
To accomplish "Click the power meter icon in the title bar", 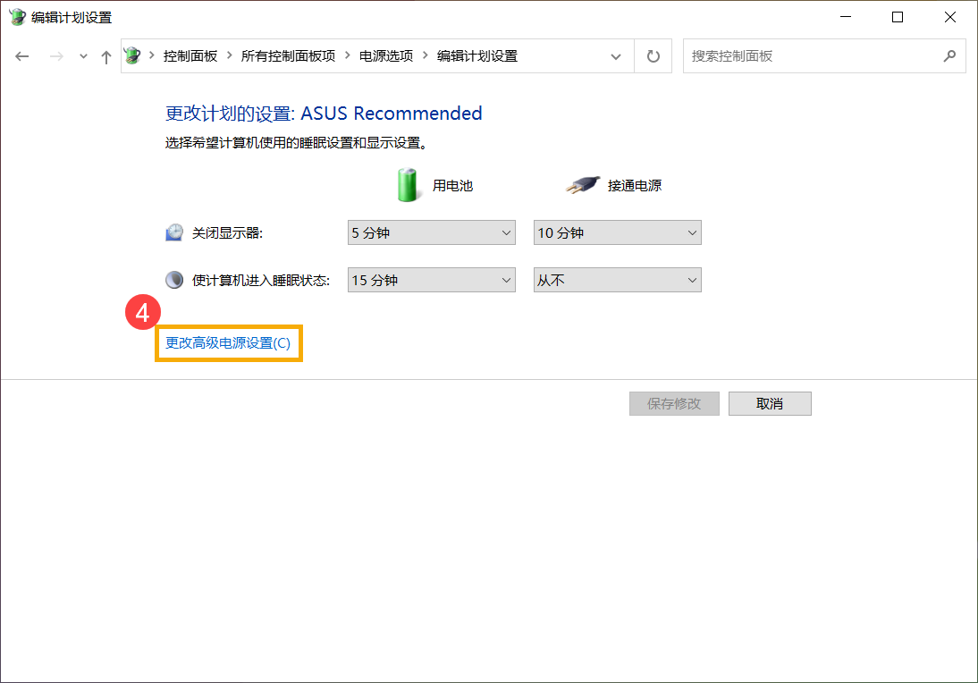I will [16, 16].
